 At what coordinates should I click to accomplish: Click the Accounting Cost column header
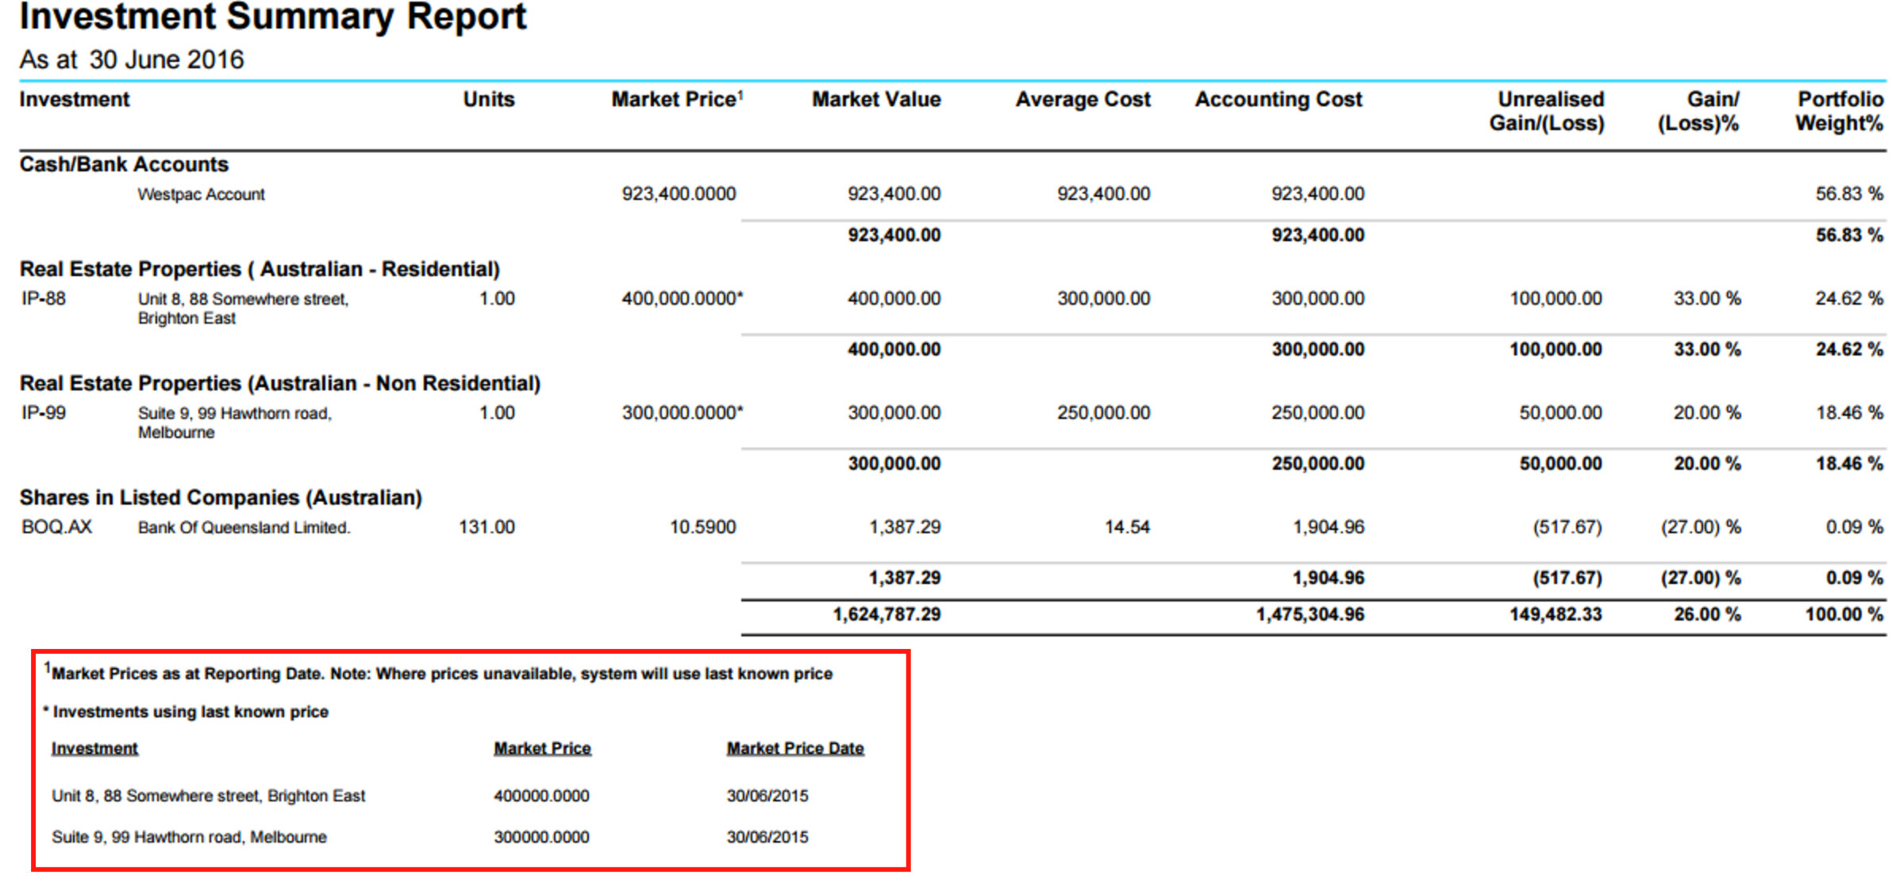[1278, 100]
